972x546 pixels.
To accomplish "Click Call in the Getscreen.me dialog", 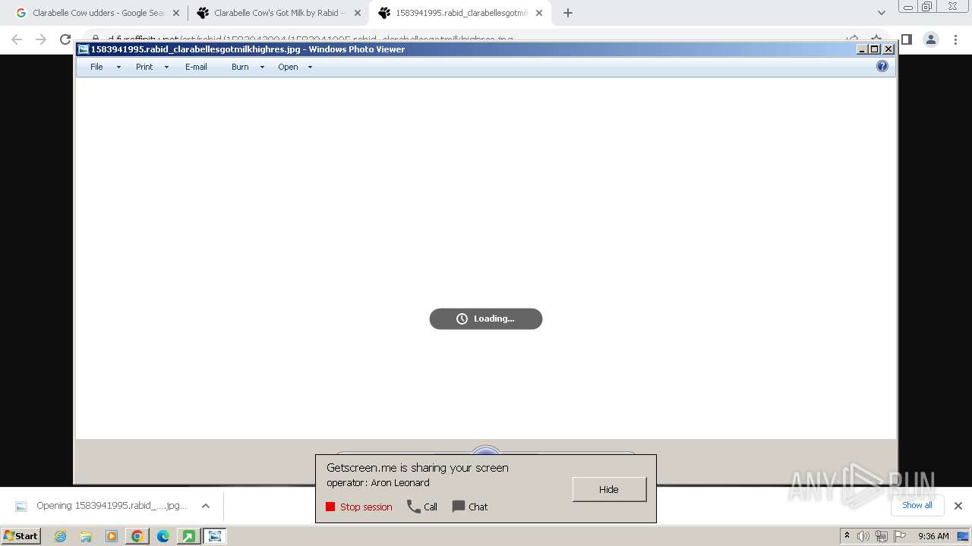I will point(422,507).
